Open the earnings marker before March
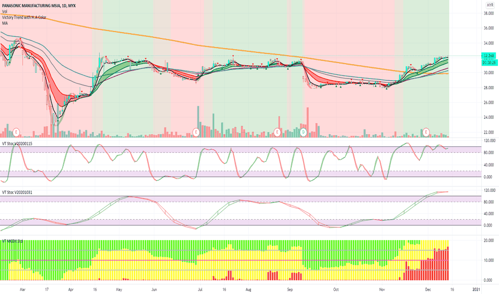This screenshot has height=294, width=499. pyautogui.click(x=17, y=131)
